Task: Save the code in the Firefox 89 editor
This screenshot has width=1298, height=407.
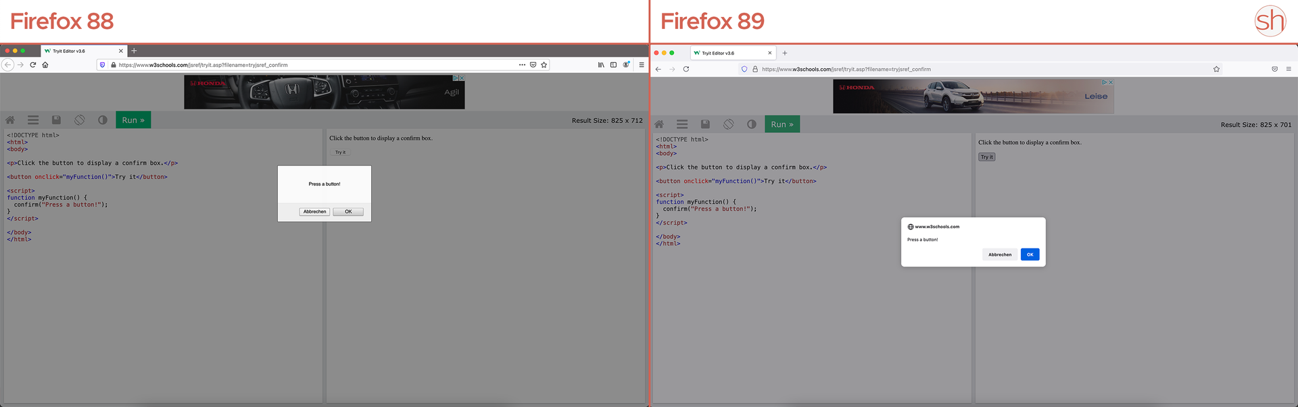Action: click(x=705, y=124)
